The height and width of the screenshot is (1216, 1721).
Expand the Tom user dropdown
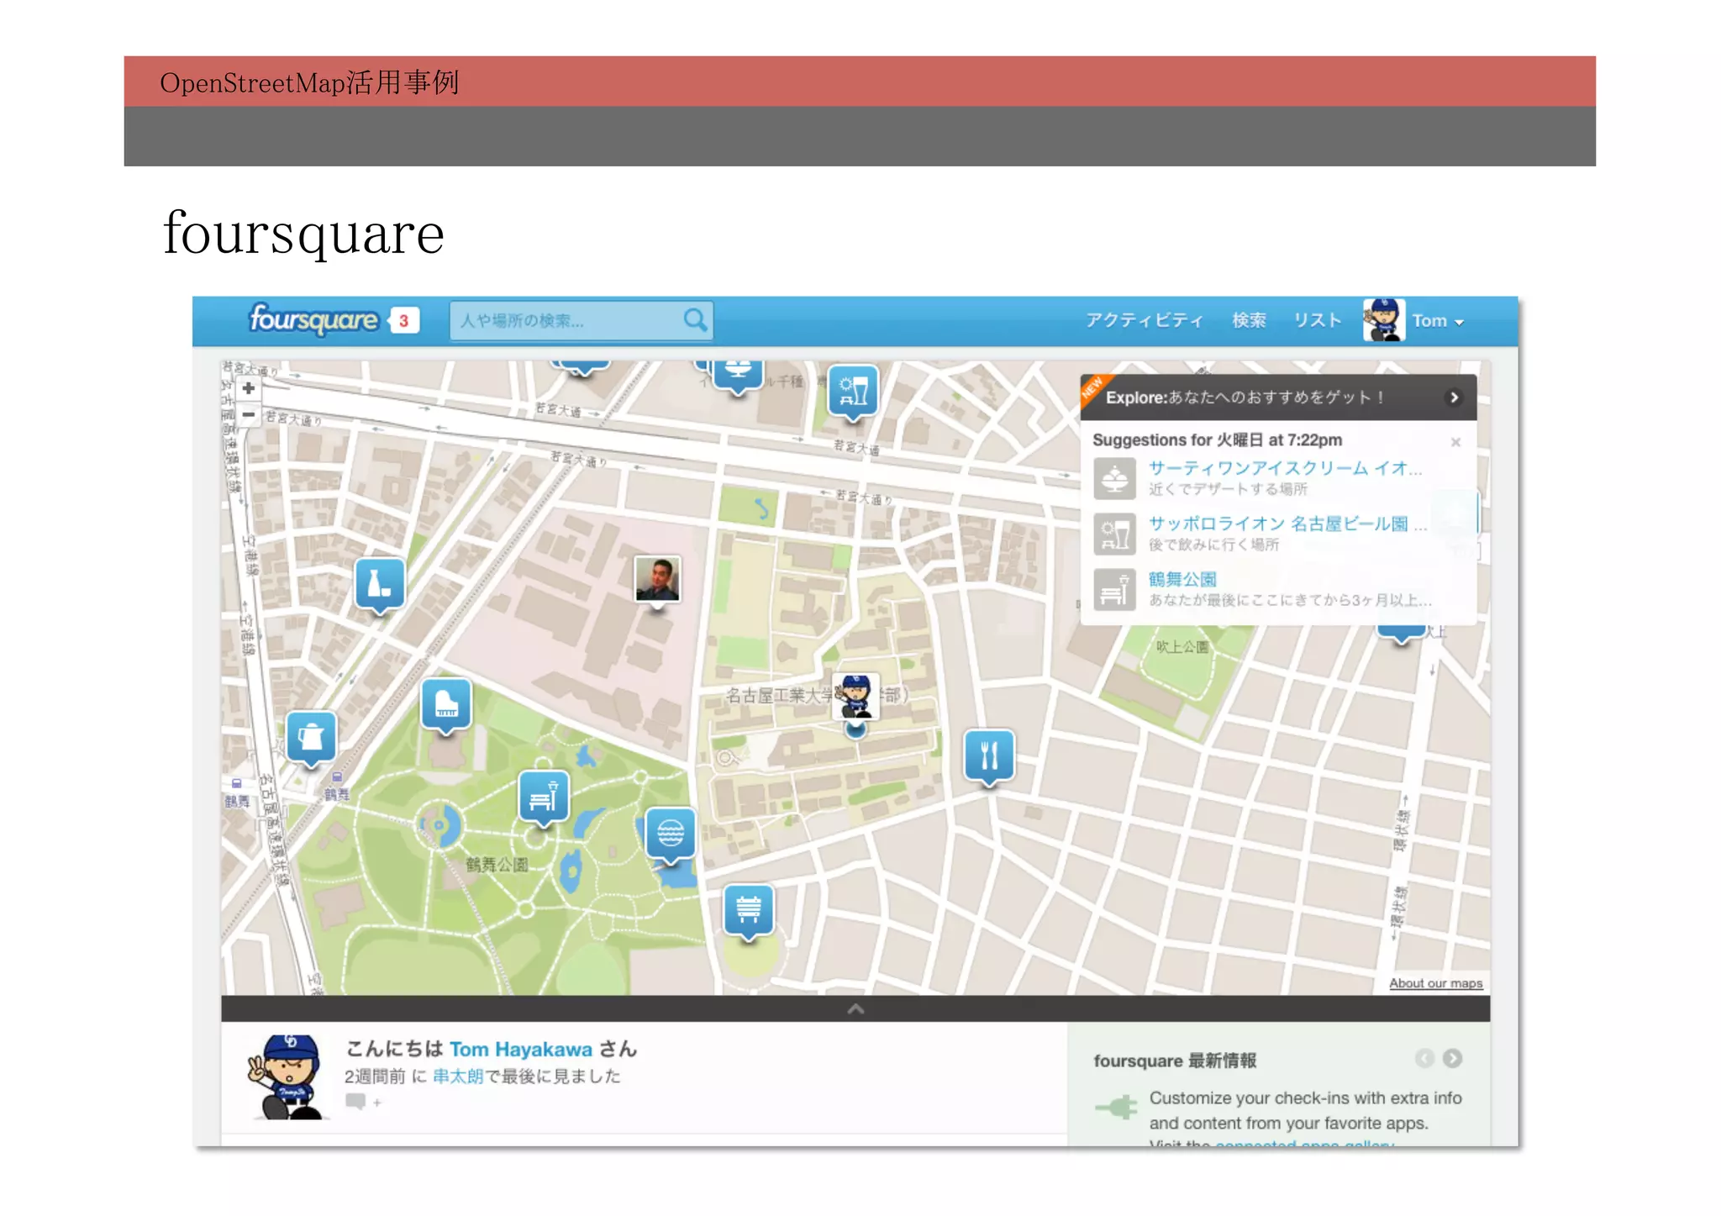(x=1438, y=321)
